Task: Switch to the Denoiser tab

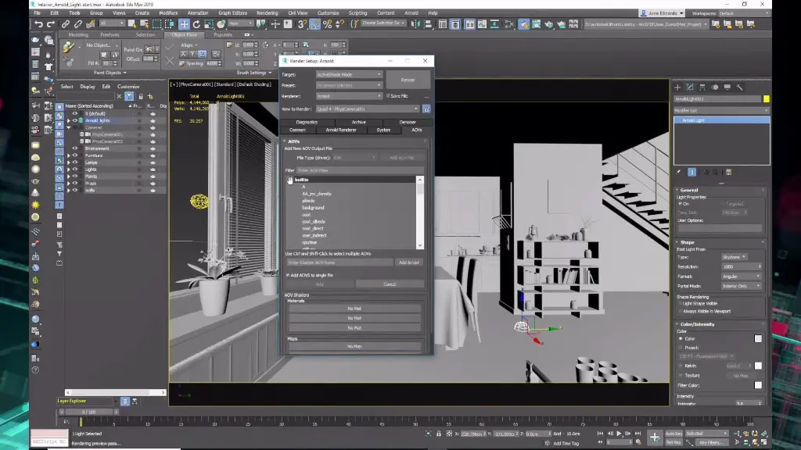Action: pos(407,123)
